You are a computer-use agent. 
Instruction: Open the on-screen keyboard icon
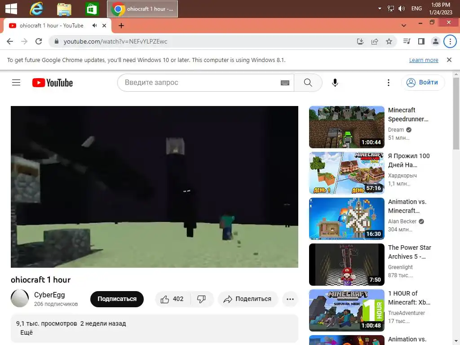(x=285, y=83)
